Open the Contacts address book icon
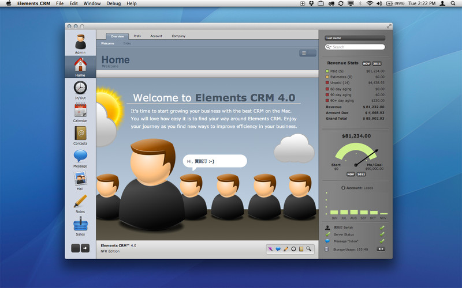This screenshot has height=288, width=462. point(80,133)
